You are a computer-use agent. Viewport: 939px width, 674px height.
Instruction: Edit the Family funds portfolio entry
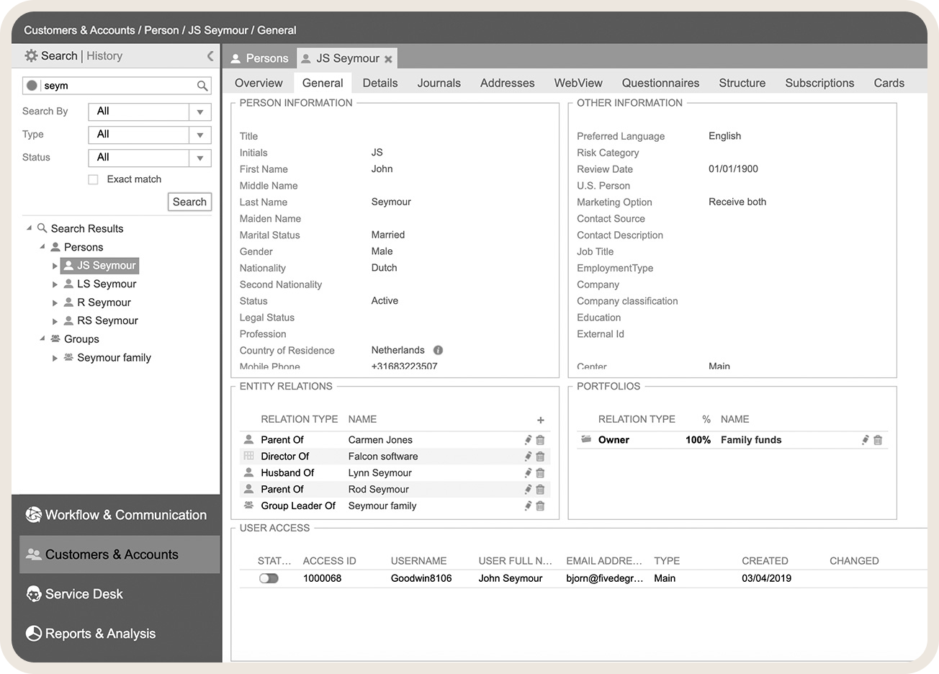[866, 440]
